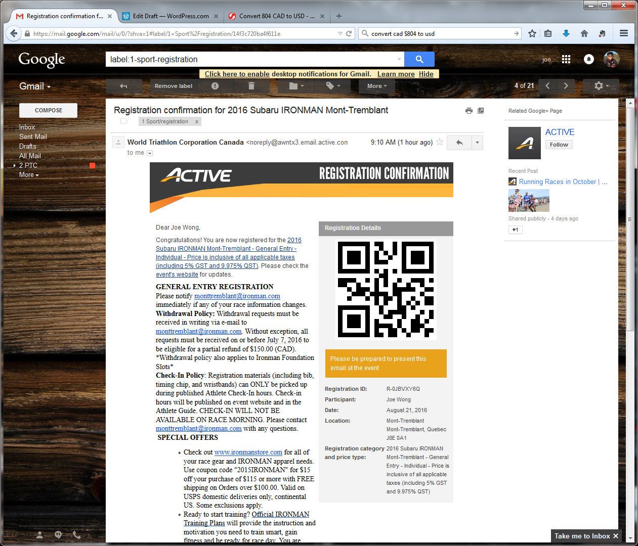This screenshot has height=546, width=638.
Task: Open the event's website link
Action: (177, 275)
